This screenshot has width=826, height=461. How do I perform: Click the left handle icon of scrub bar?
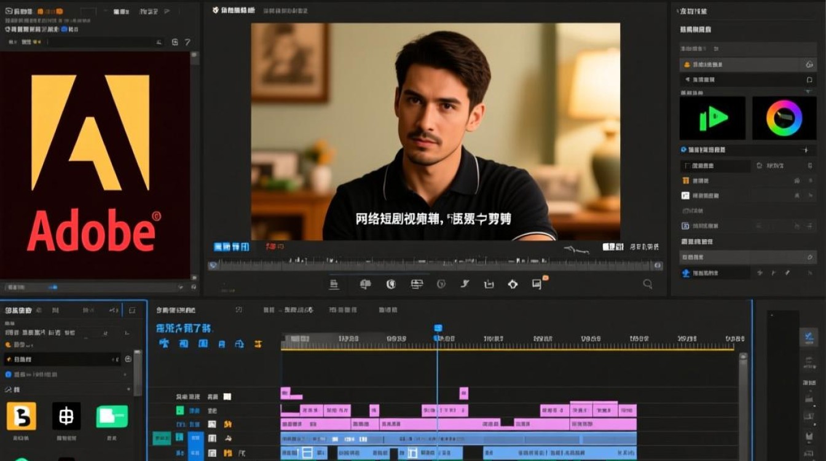pyautogui.click(x=213, y=266)
